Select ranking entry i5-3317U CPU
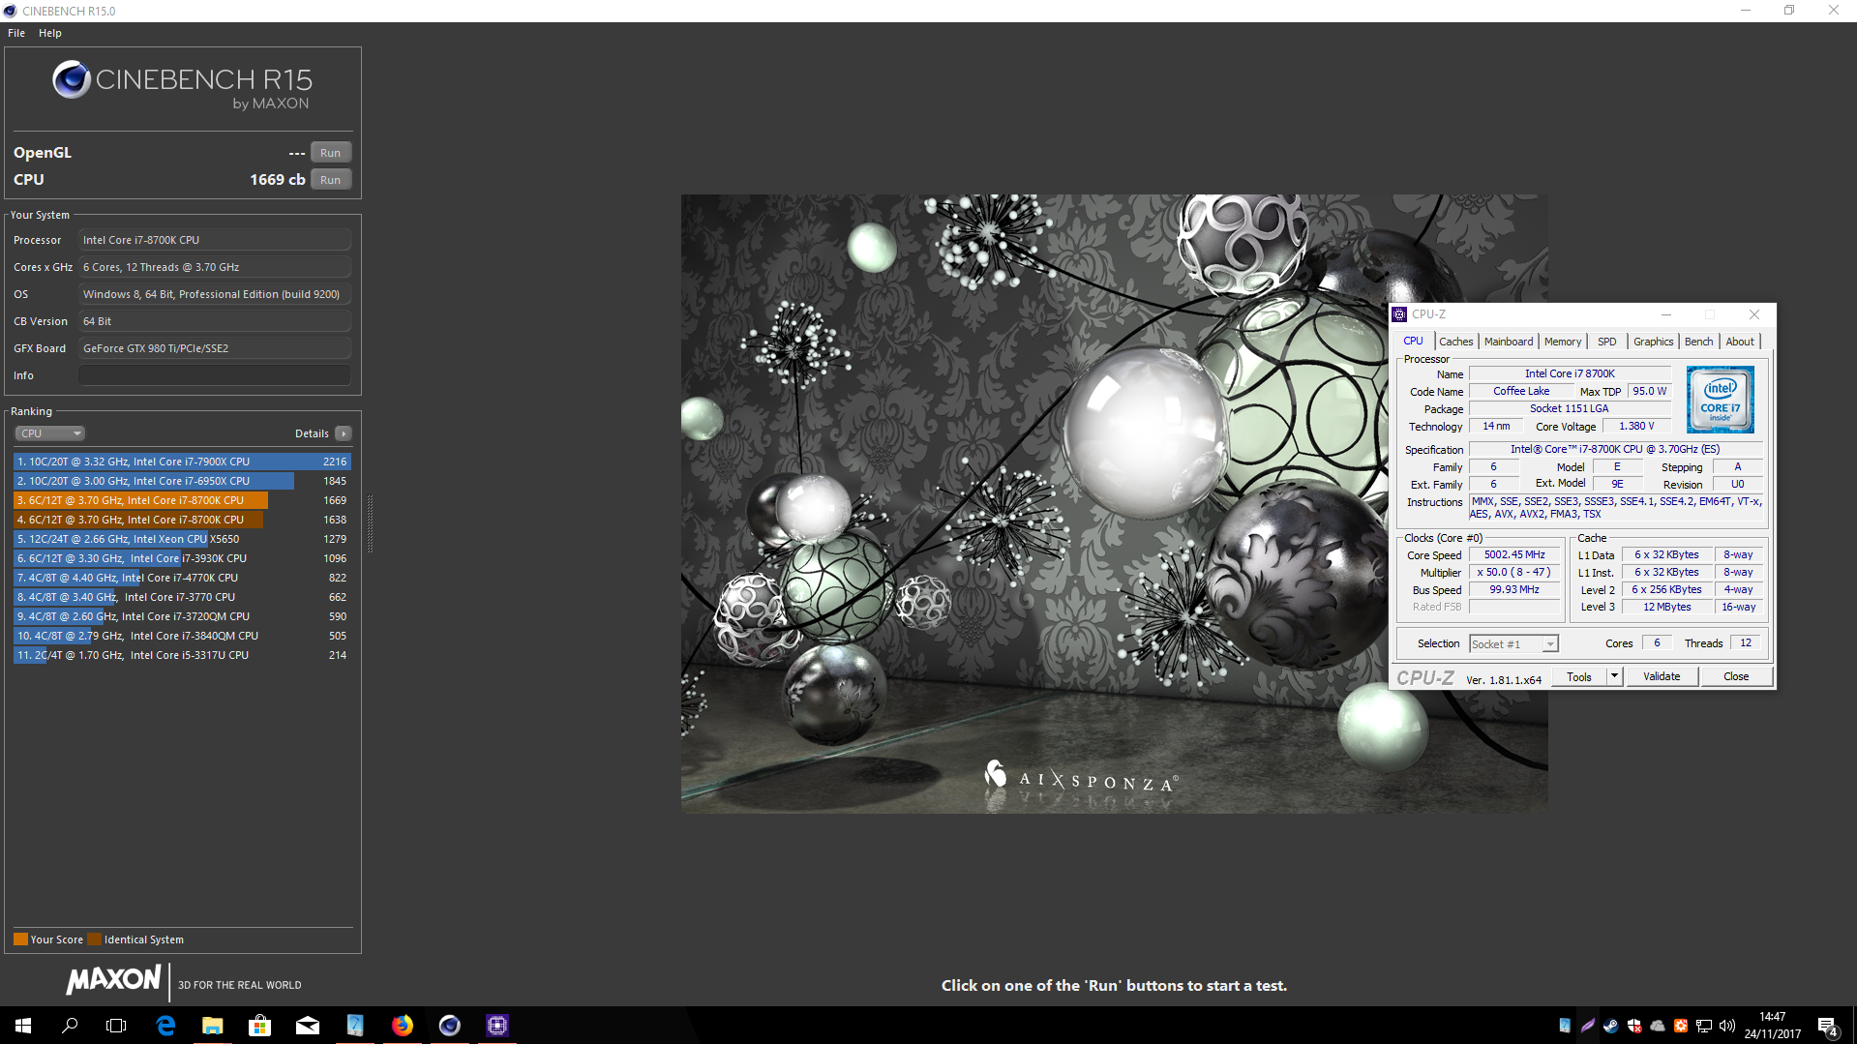The height and width of the screenshot is (1044, 1857). [182, 655]
